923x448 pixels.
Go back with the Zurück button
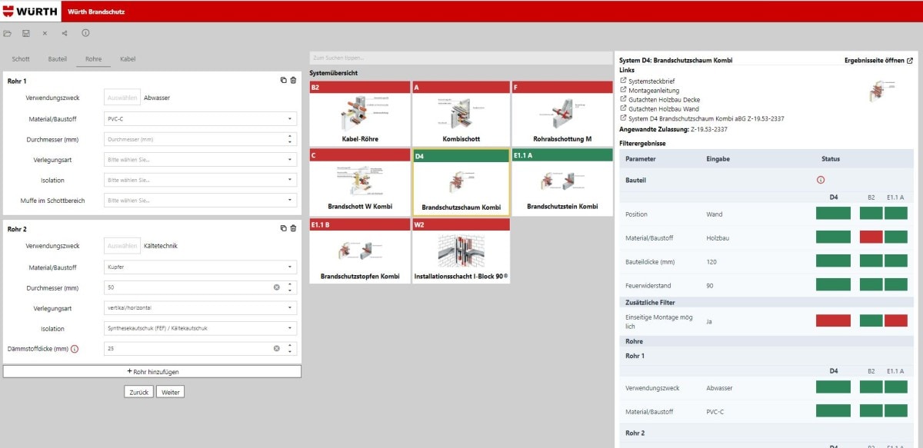pyautogui.click(x=138, y=392)
